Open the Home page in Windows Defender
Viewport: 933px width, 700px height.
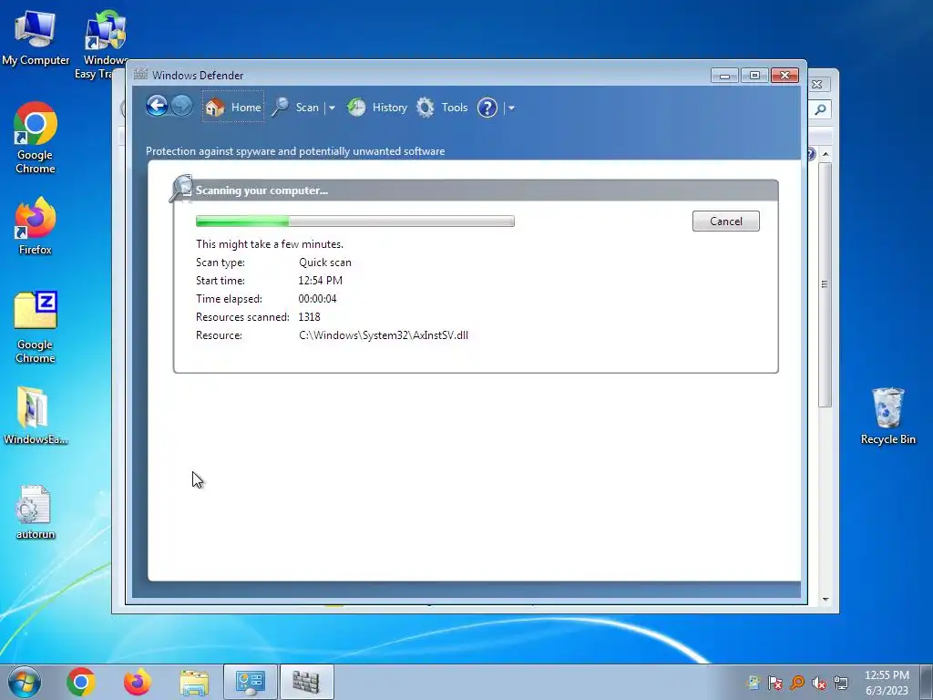[x=233, y=108]
